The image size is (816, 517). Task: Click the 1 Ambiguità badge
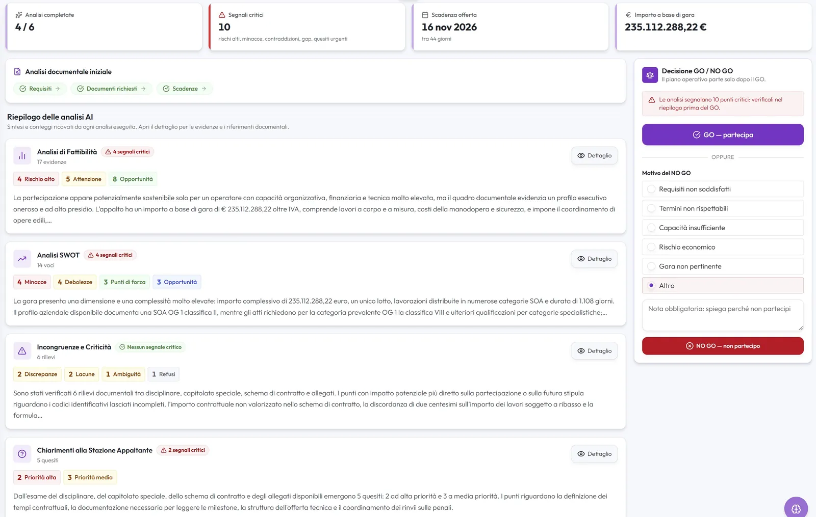123,374
